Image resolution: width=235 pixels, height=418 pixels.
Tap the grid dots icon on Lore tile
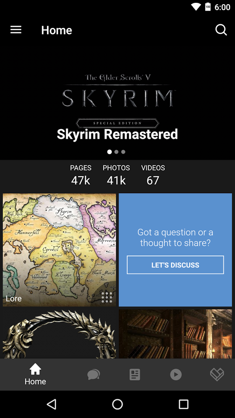[x=107, y=297]
